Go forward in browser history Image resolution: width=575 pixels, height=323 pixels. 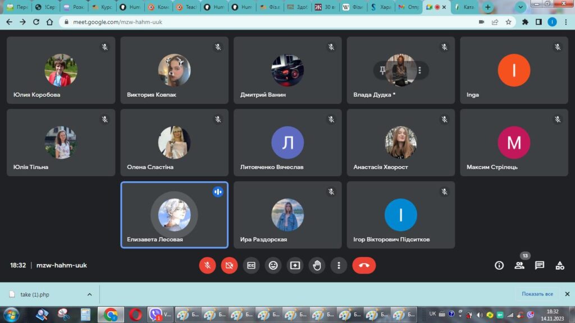22,22
